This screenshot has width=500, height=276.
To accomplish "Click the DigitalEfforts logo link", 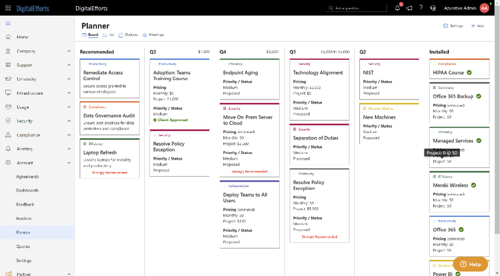I will pyautogui.click(x=33, y=8).
